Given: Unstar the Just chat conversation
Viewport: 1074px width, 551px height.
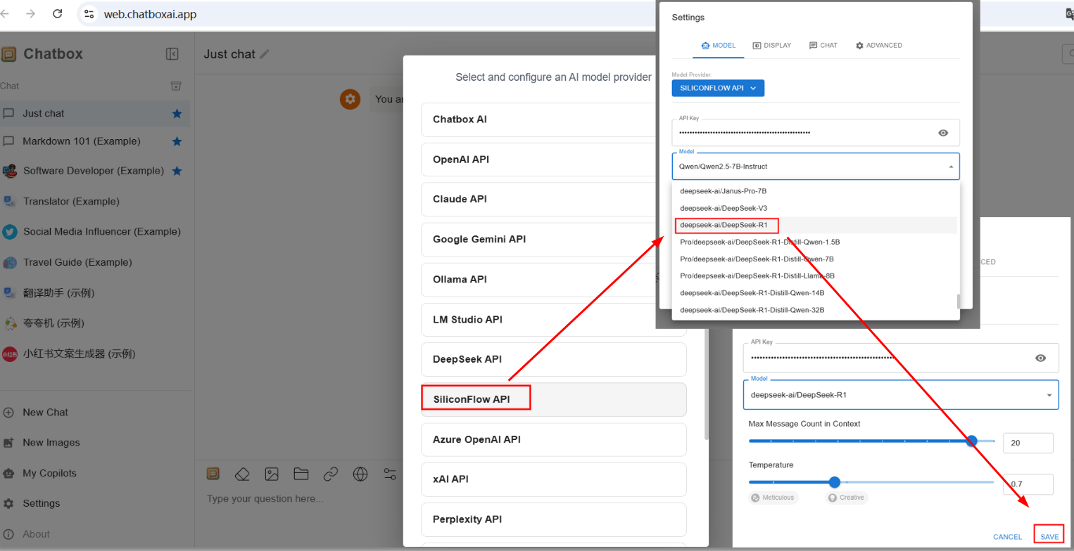Looking at the screenshot, I should click(x=177, y=113).
